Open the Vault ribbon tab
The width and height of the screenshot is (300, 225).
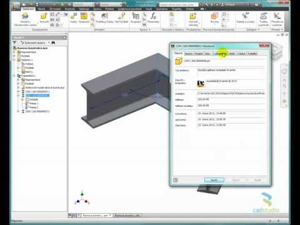149,9
